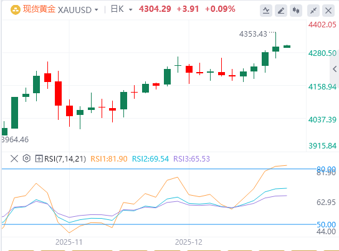The width and height of the screenshot is (339, 251).
Task: Open the chart indicator icon in toolbar
Action: point(266,11)
